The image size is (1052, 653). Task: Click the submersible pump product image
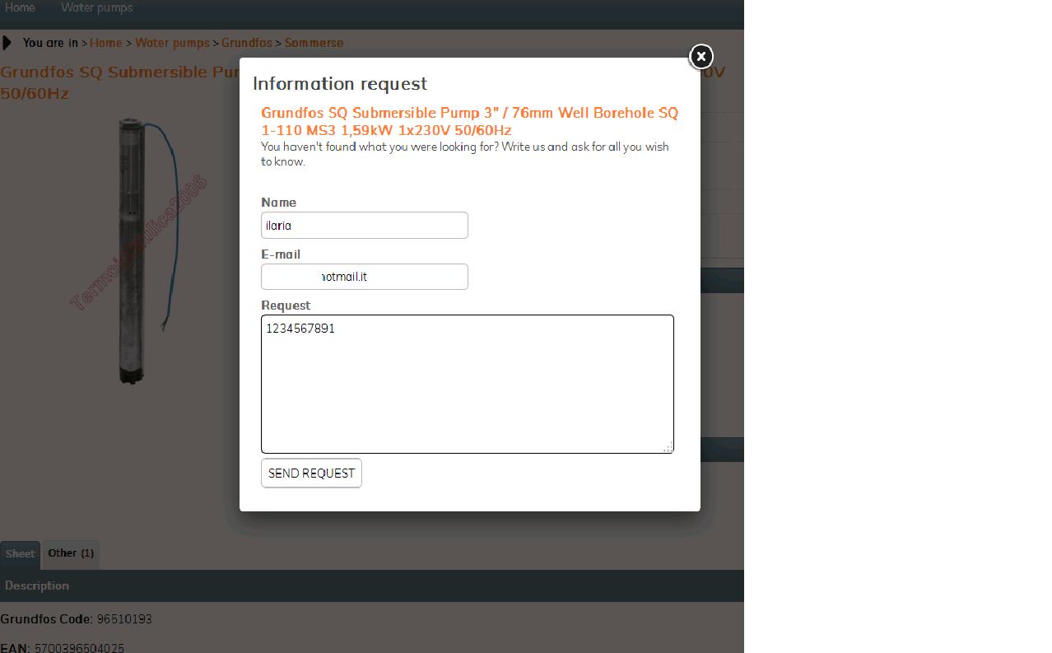pyautogui.click(x=140, y=250)
